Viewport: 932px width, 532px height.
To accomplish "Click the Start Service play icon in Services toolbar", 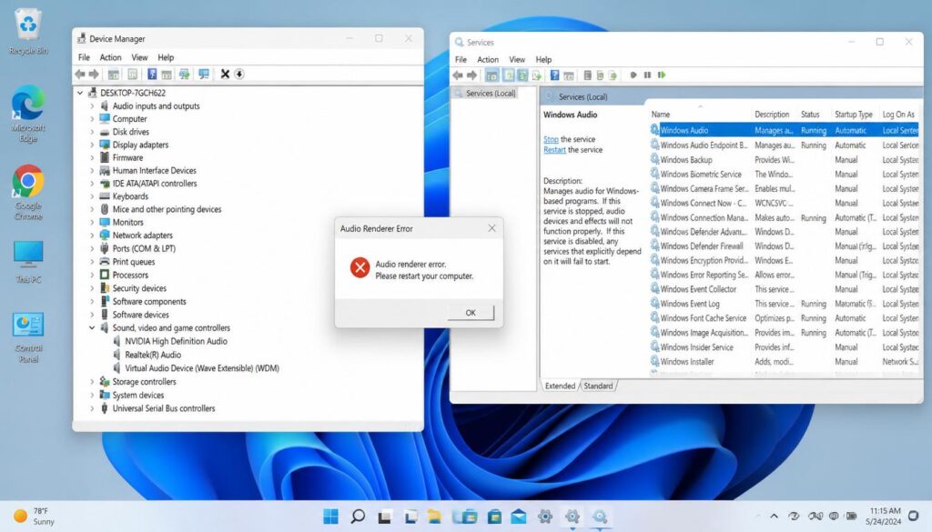I will pos(633,75).
